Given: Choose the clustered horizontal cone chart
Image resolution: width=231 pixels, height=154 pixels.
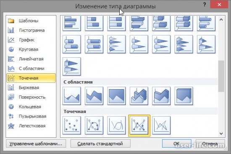Looking at the screenshot, I should pos(116,44).
